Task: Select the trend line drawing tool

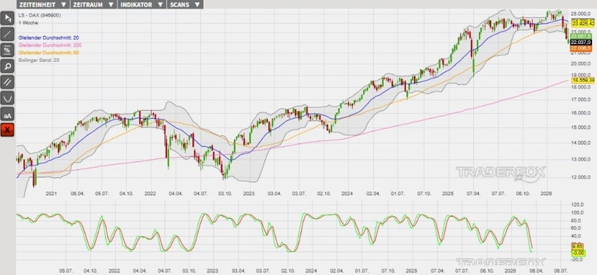Action: tap(8, 33)
